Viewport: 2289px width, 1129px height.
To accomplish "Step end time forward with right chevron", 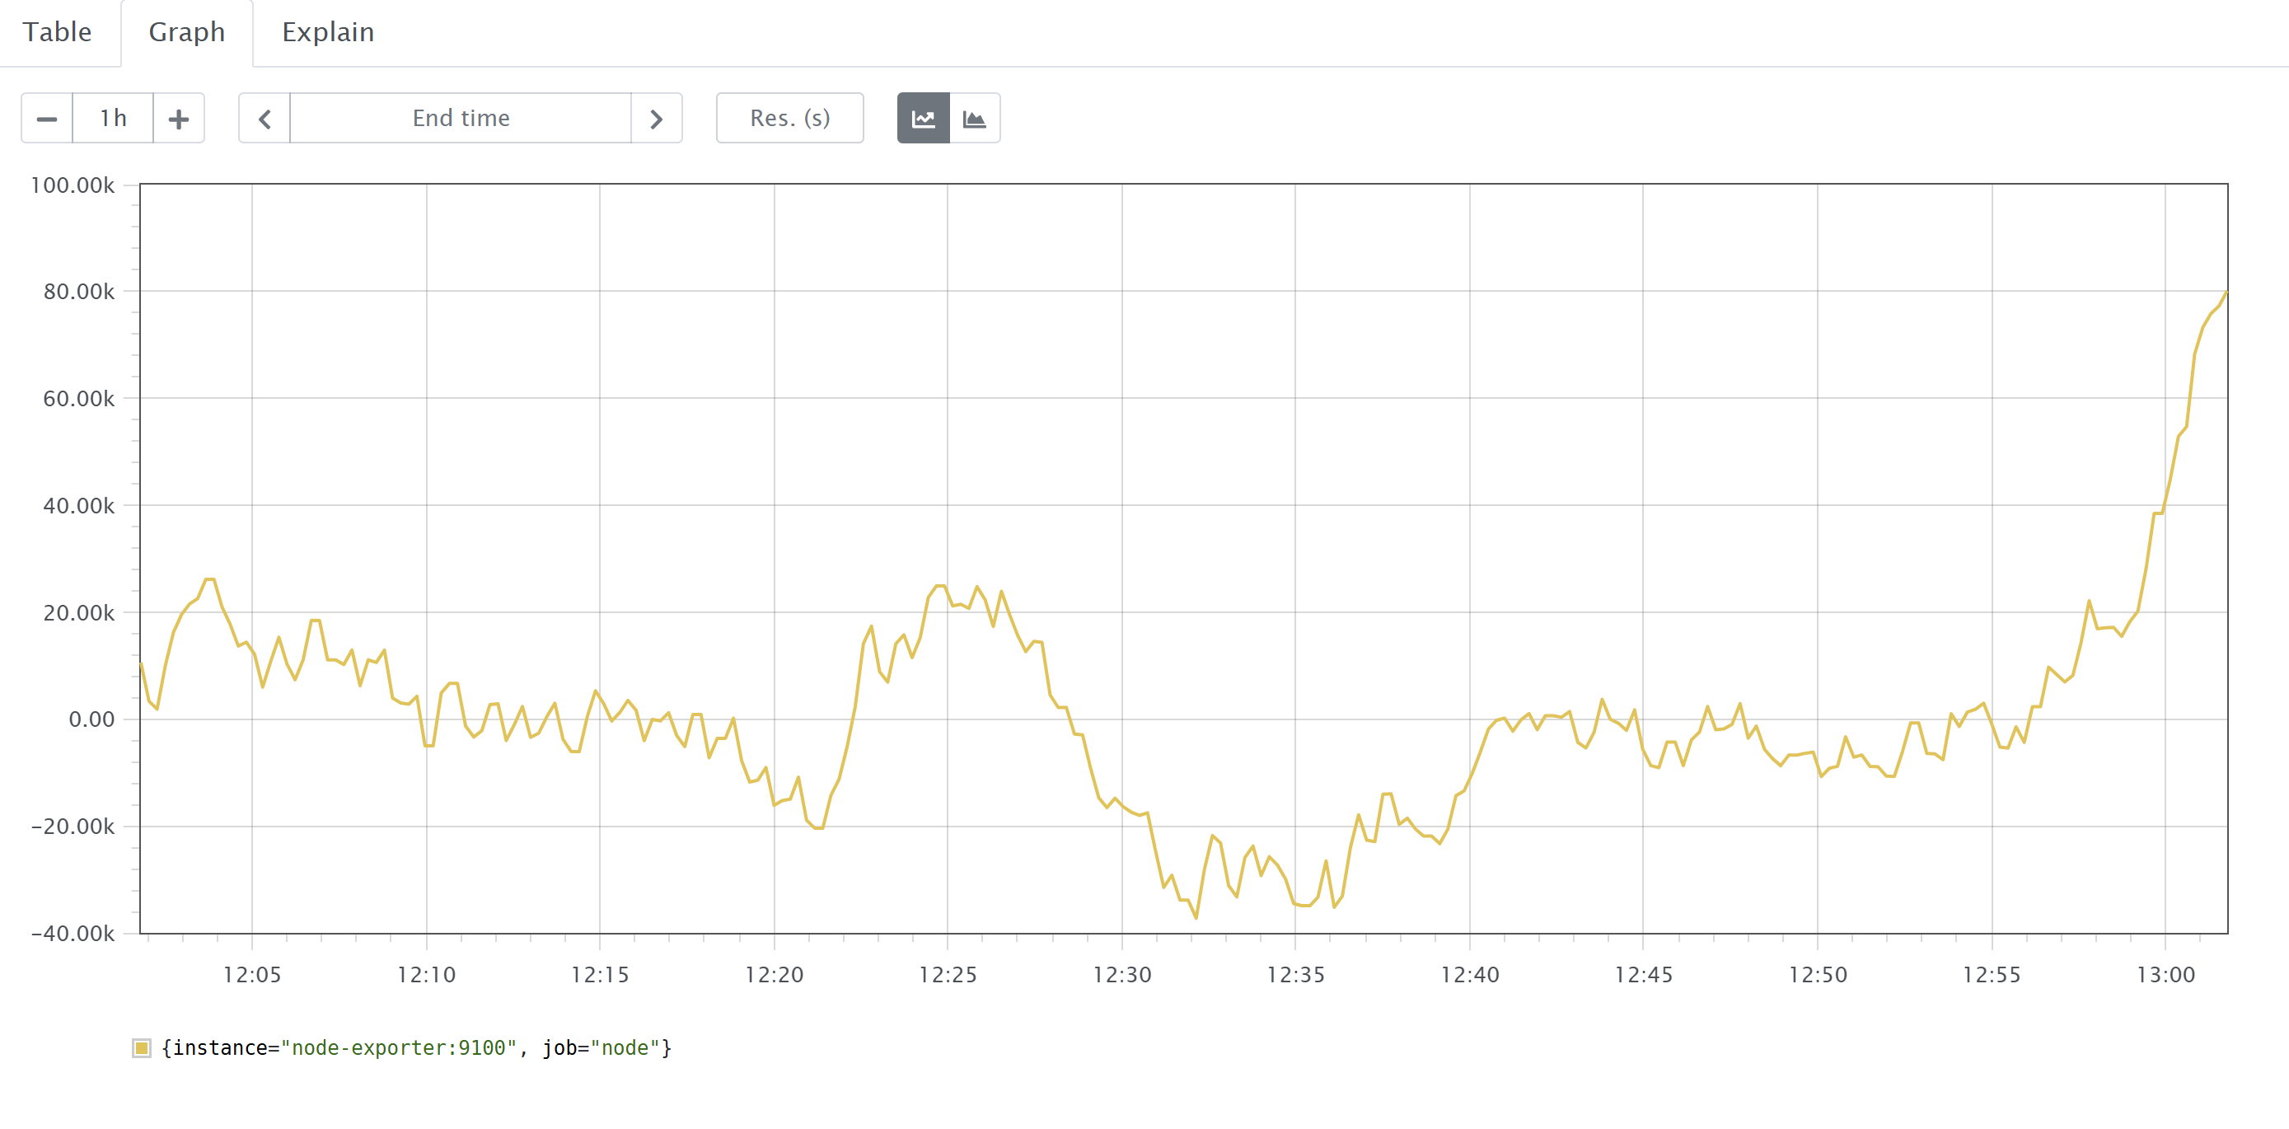I will [656, 118].
